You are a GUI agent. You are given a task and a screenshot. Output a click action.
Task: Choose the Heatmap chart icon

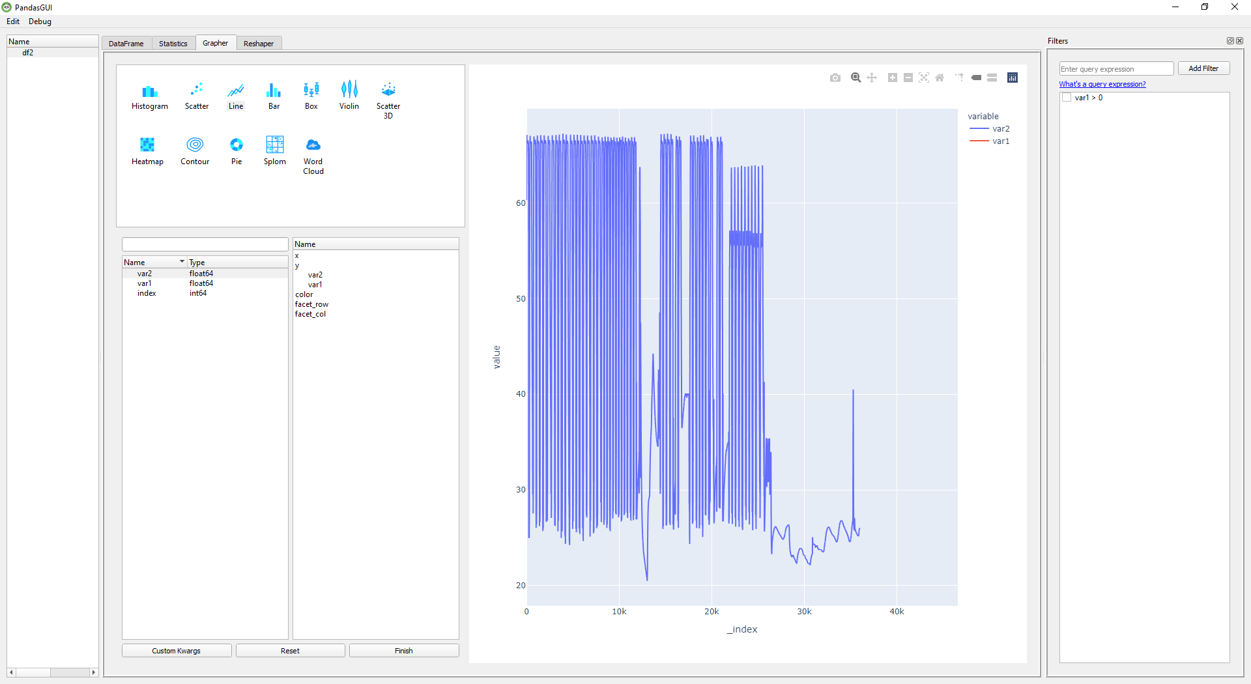(147, 151)
